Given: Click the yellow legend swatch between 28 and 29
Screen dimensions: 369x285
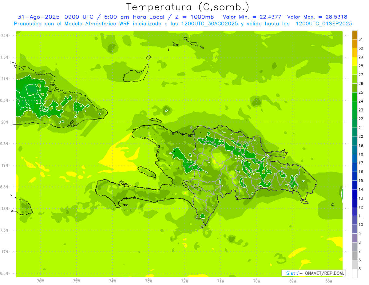Looking at the screenshot, I should coord(355,61).
